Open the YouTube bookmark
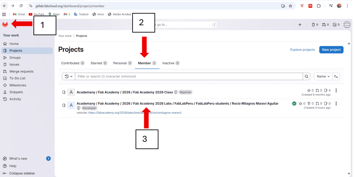354x177 pixels. (36, 14)
